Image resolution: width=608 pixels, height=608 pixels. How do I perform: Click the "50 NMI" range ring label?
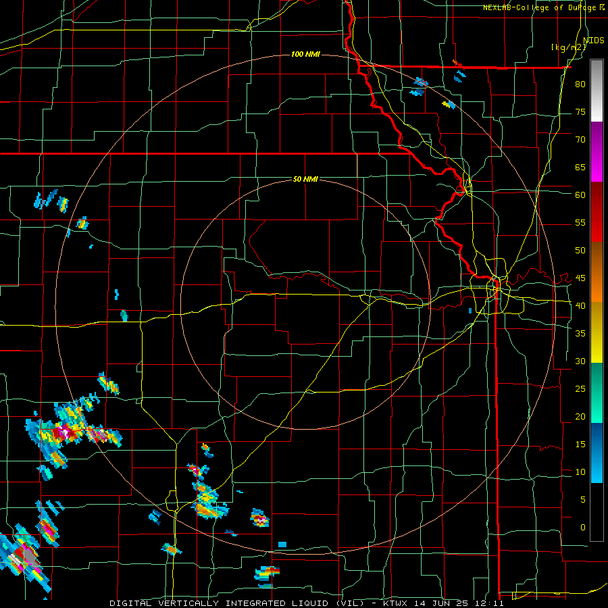[305, 179]
